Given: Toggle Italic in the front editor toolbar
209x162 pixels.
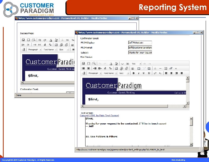Looking at the screenshot, I should [139, 73].
